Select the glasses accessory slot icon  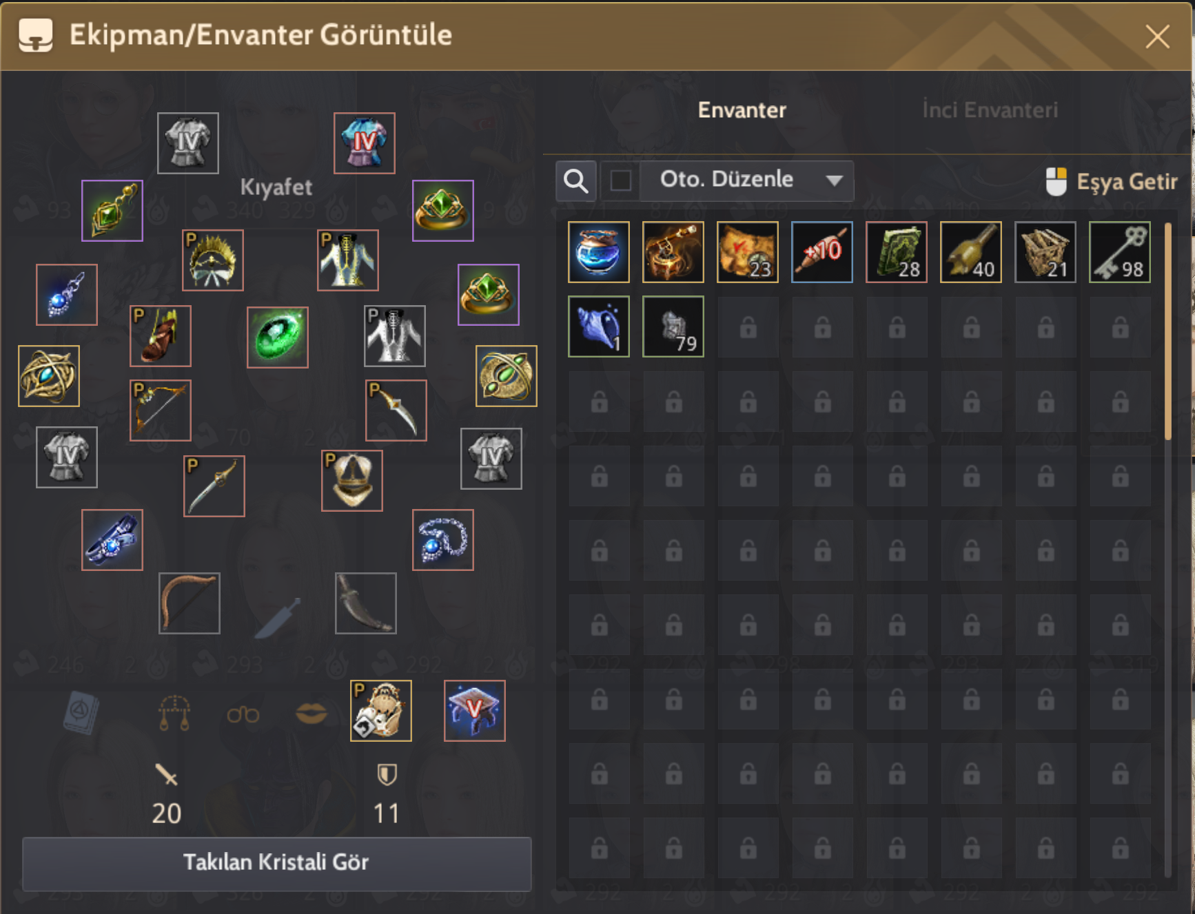point(243,715)
